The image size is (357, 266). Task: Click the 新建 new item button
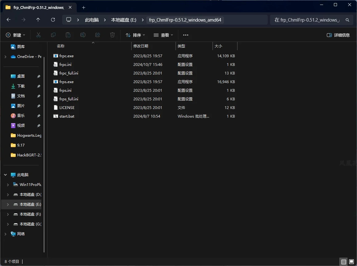[x=15, y=35]
